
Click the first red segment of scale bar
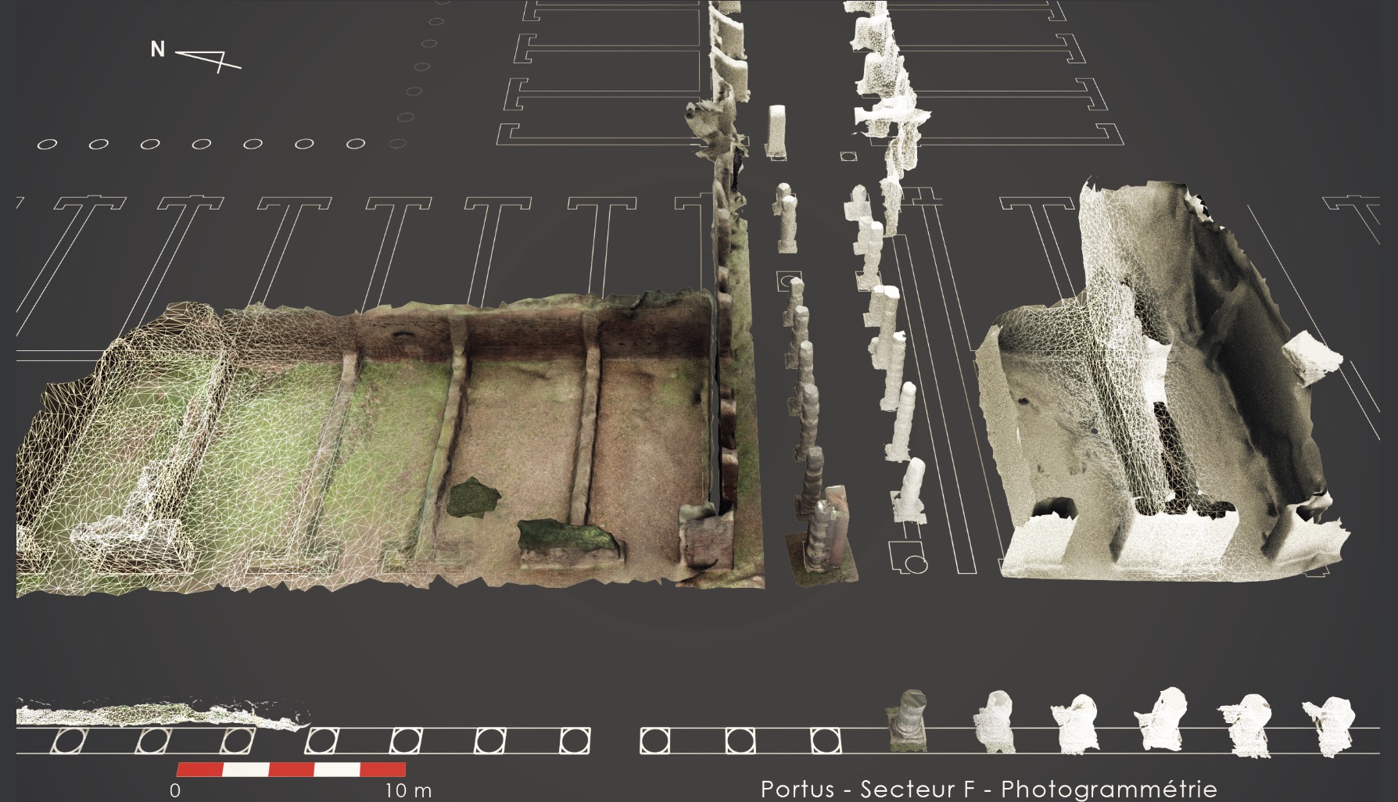[x=199, y=769]
